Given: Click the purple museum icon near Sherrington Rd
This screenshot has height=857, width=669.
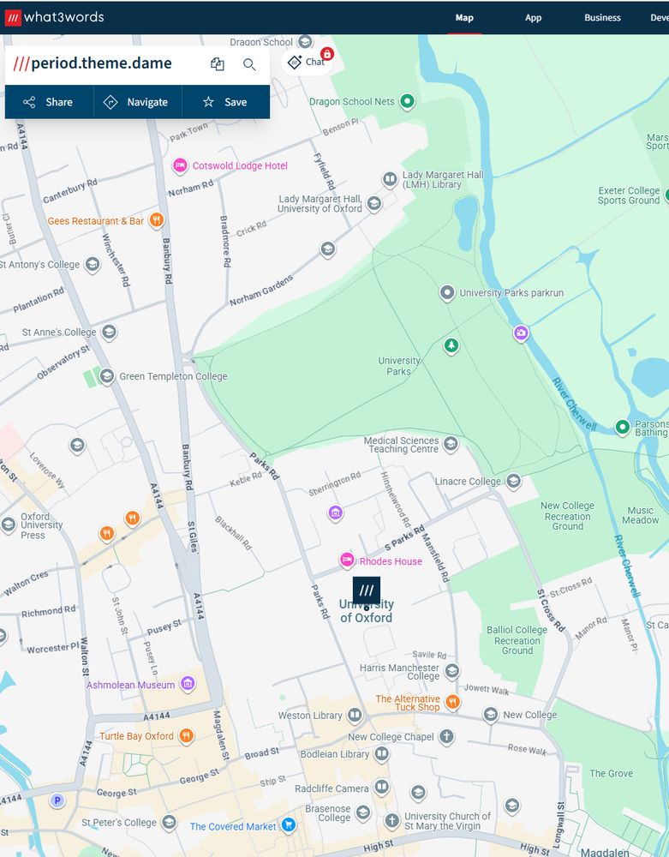Looking at the screenshot, I should click(335, 512).
